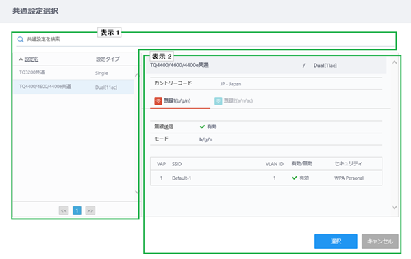Screen dimensions: 411x259
Task: Go to previous page with << button
Action: [x=64, y=210]
